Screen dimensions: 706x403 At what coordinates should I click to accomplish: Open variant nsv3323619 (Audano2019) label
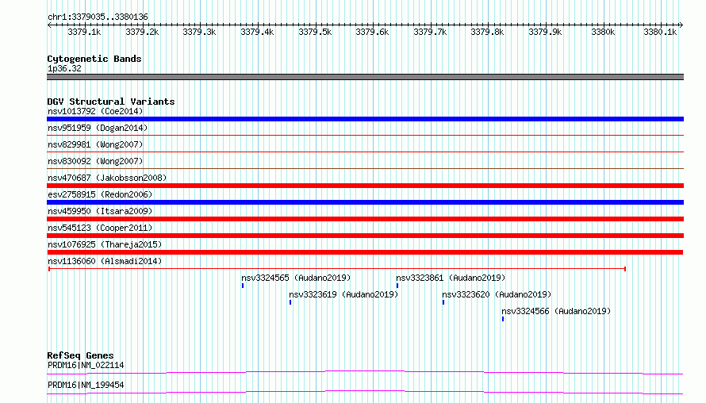click(343, 294)
